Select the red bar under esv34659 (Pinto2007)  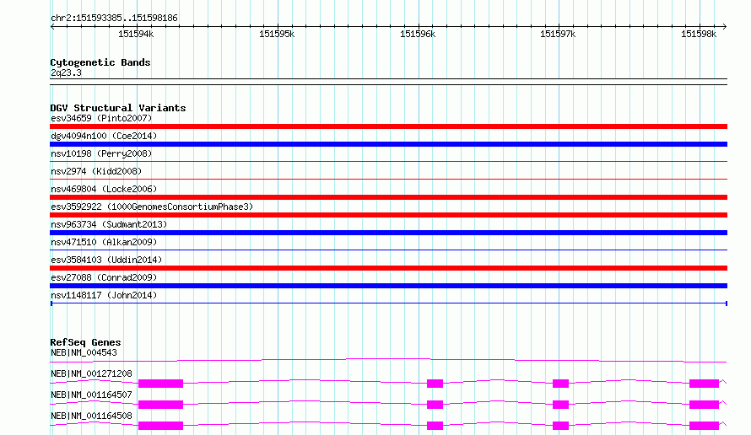tap(388, 126)
